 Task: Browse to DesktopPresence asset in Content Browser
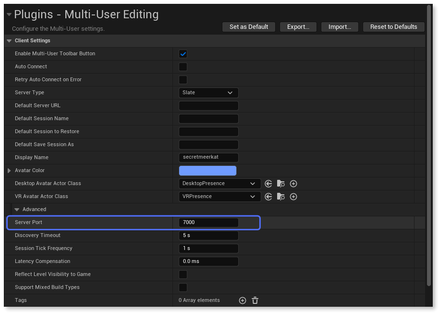[x=281, y=184]
